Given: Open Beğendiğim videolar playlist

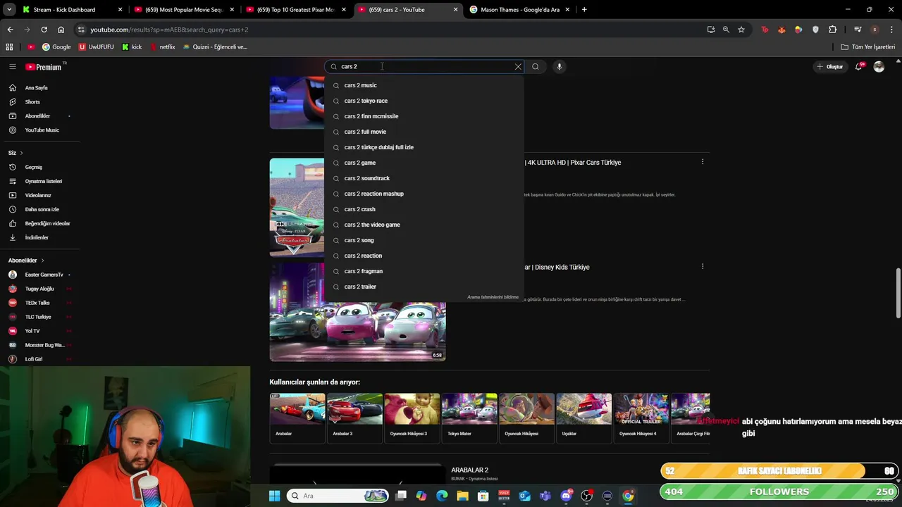Looking at the screenshot, I should coord(47,223).
